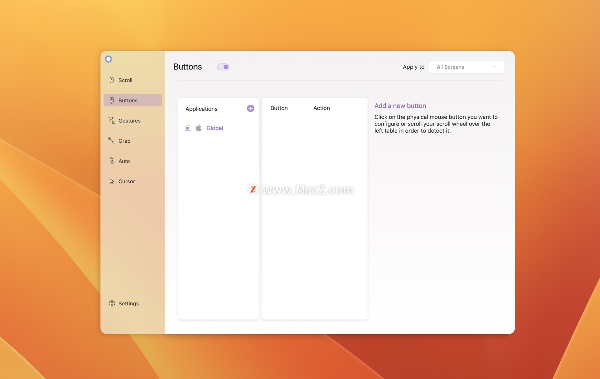Click the Button column header

[x=279, y=108]
